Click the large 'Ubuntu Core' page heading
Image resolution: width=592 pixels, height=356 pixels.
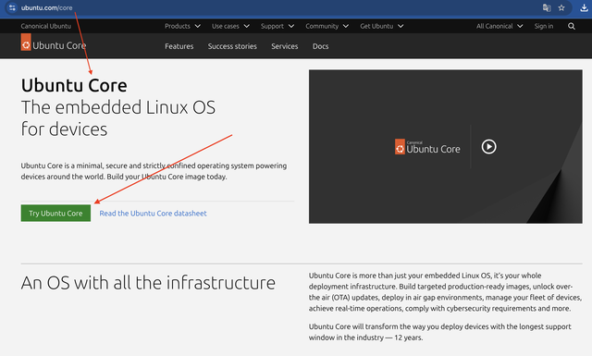click(74, 85)
